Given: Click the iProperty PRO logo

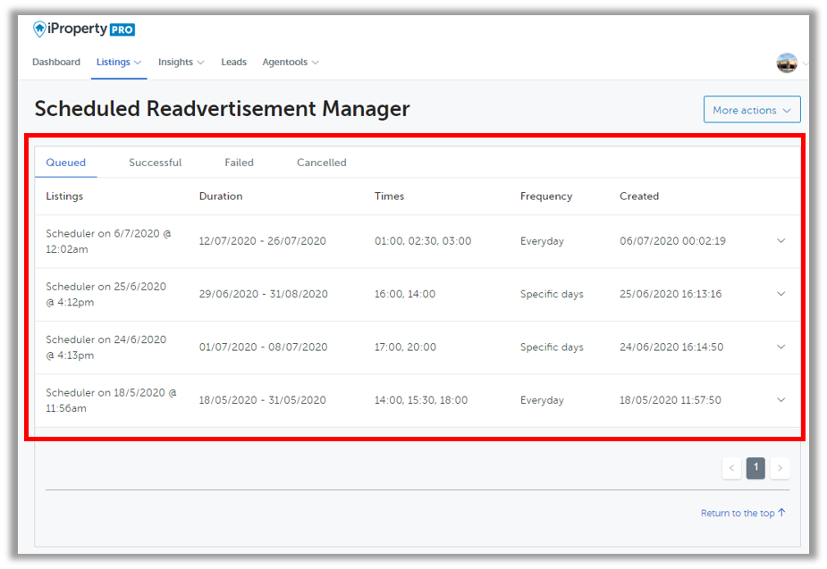Looking at the screenshot, I should click(83, 29).
